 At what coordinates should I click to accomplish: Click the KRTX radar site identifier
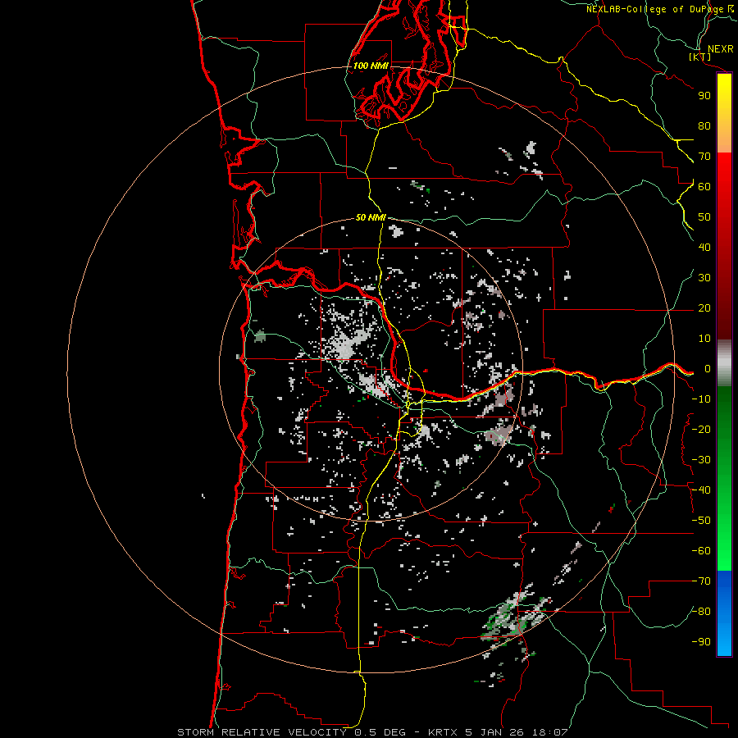click(x=443, y=732)
